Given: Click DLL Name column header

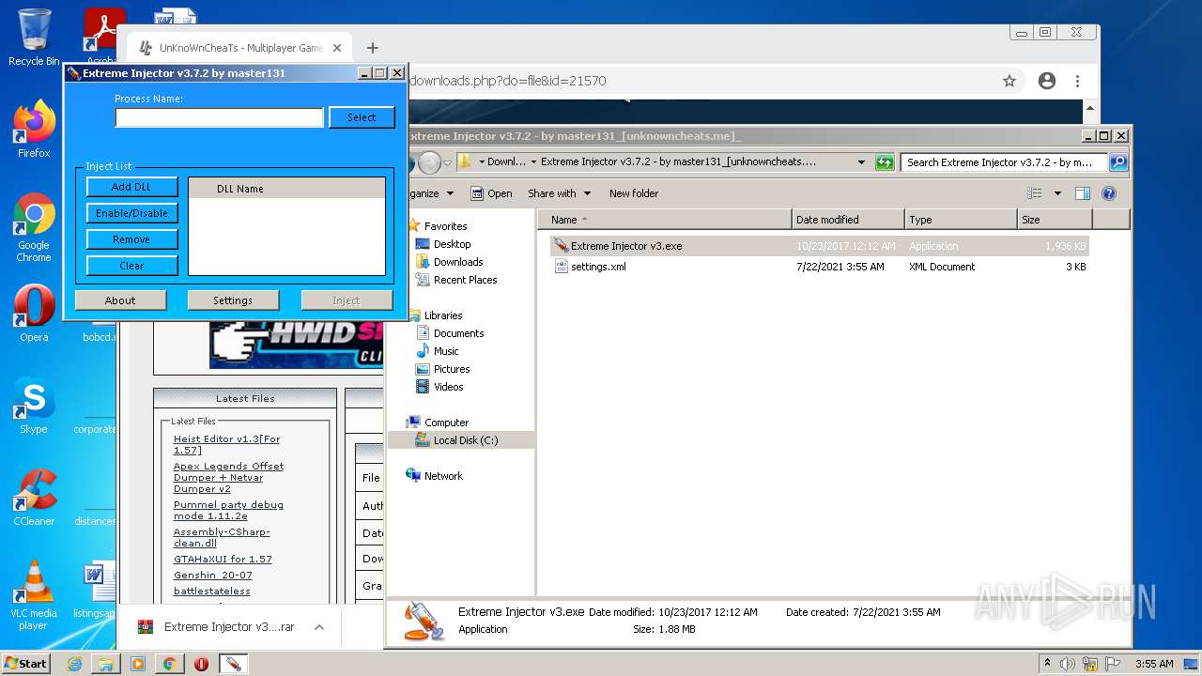Looking at the screenshot, I should tap(286, 189).
